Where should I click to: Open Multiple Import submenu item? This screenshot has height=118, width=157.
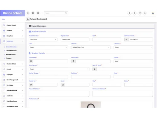click(x=11, y=54)
